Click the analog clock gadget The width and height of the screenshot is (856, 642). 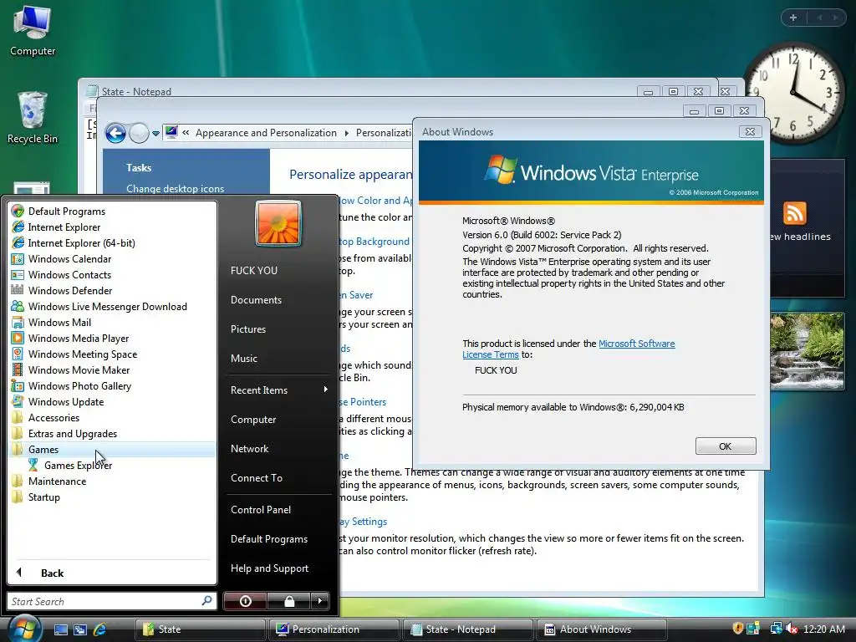(x=794, y=94)
